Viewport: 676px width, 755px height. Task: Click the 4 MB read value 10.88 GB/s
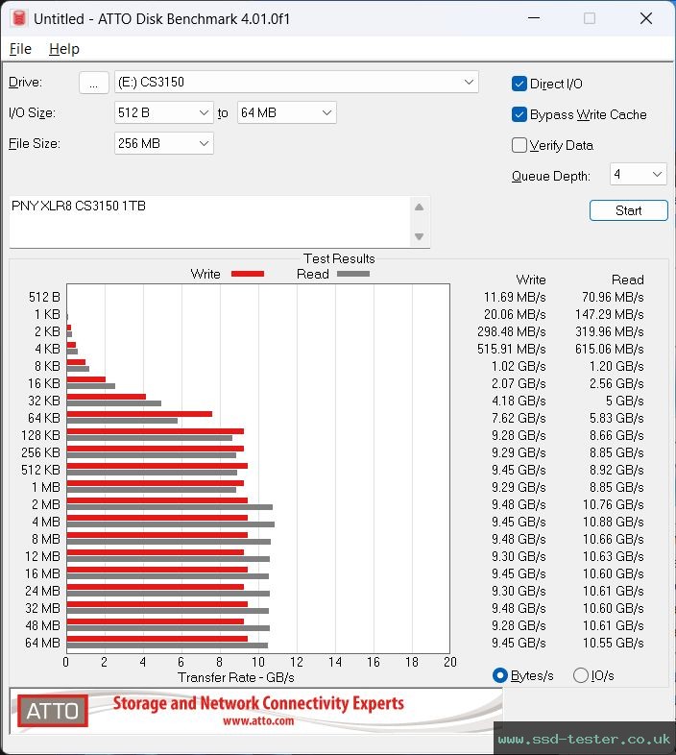tap(613, 522)
